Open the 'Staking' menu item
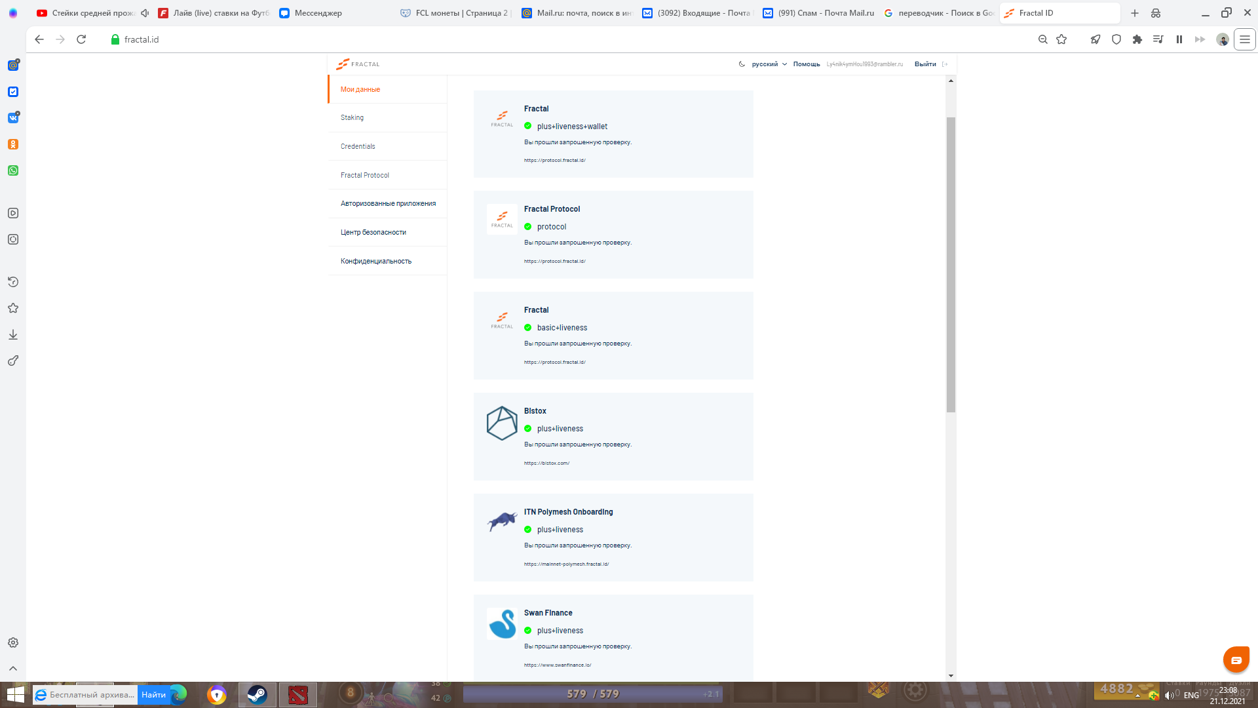Image resolution: width=1258 pixels, height=708 pixels. click(x=387, y=118)
